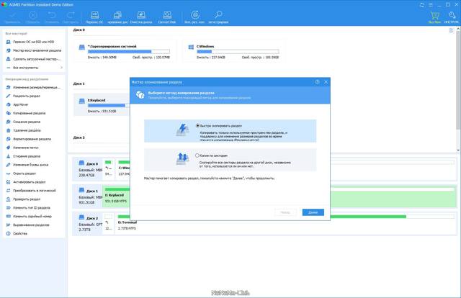Click the E:Replaced partition usage bar
Screen dimensions: 461x298
[x=109, y=105]
